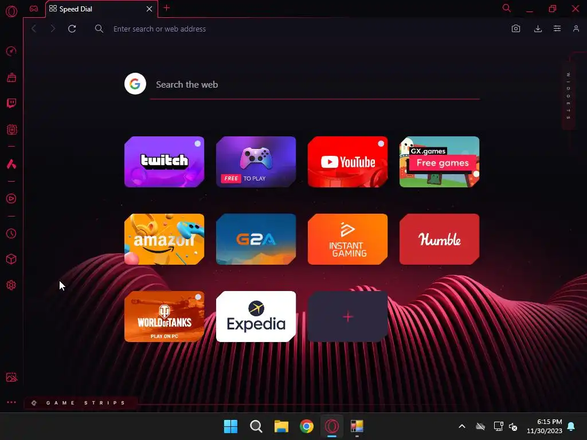Open Settings gear in sidebar
The width and height of the screenshot is (587, 440).
pos(11,285)
